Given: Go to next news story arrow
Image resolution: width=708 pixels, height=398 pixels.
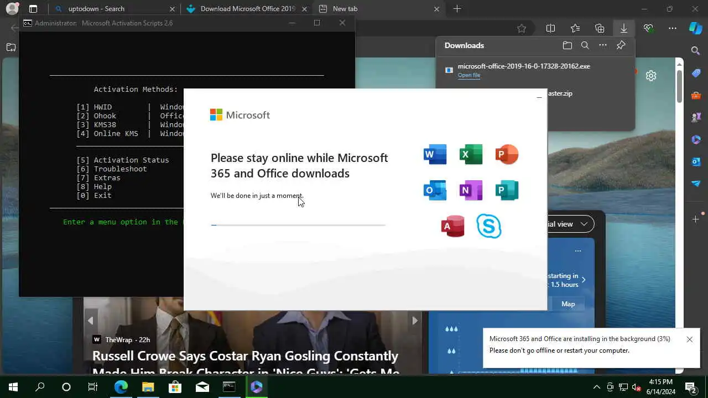Looking at the screenshot, I should [x=415, y=320].
